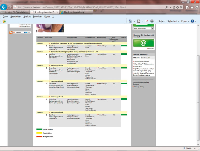Viewport: 200px width, 151px height.
Task: Open the Extras menu in the menu bar
Action: point(47,16)
